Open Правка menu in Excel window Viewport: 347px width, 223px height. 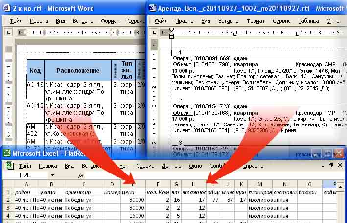pos(48,166)
